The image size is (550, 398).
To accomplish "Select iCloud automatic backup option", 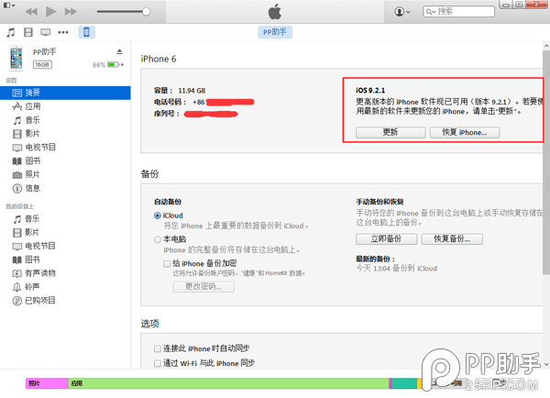I will tap(158, 216).
